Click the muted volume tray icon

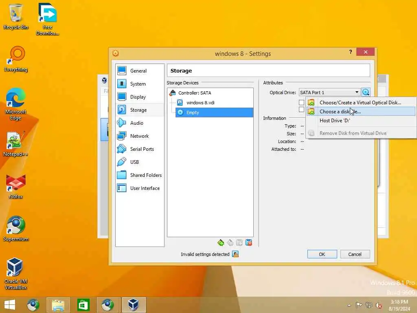tap(379, 305)
